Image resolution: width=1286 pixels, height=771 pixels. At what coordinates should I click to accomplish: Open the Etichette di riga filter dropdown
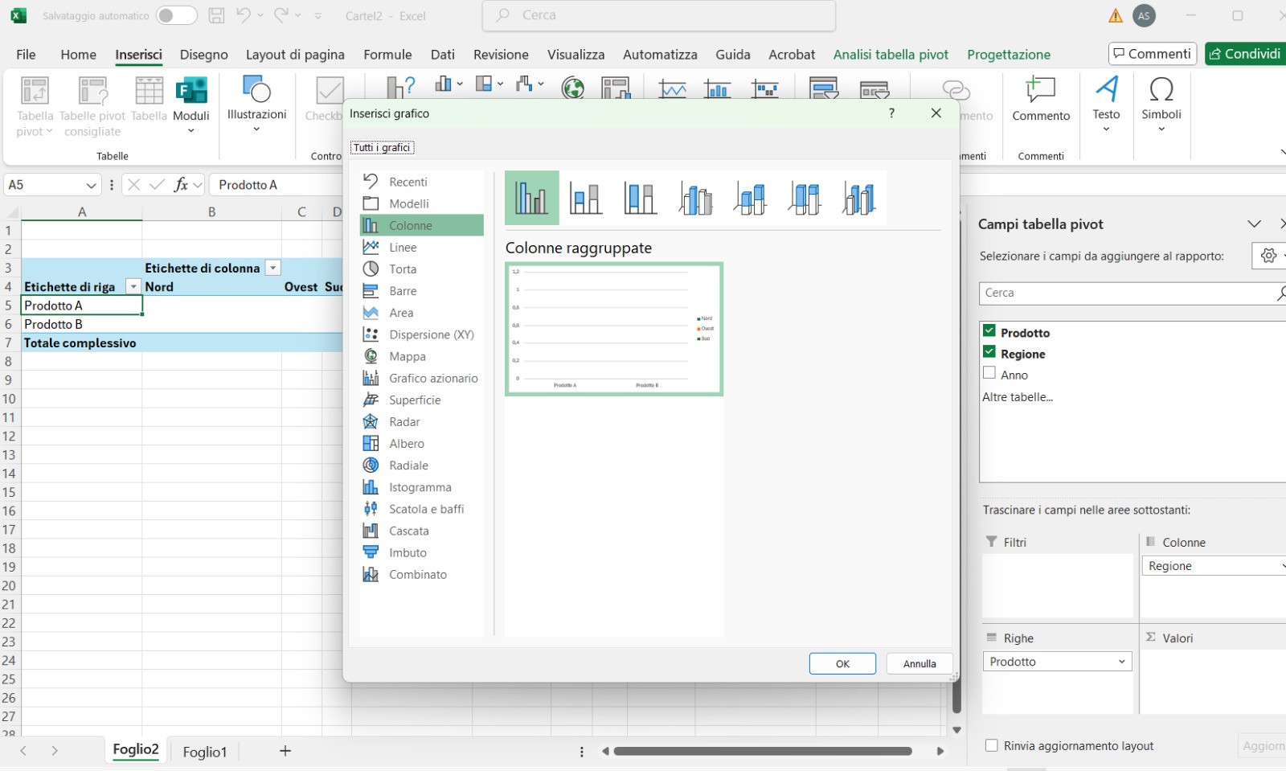(x=133, y=287)
